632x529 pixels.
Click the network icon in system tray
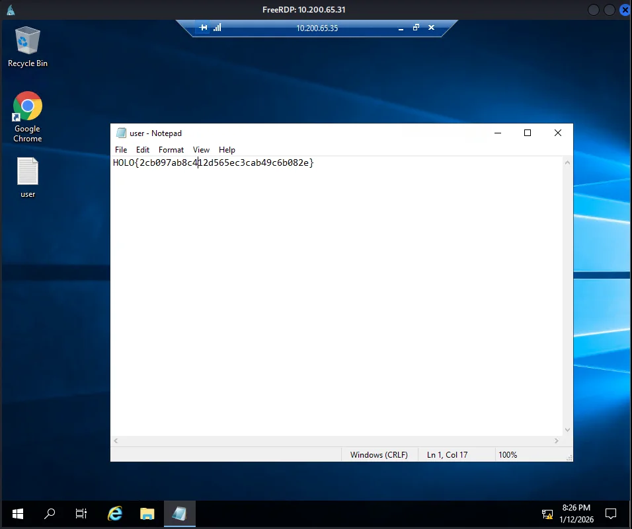coord(547,514)
